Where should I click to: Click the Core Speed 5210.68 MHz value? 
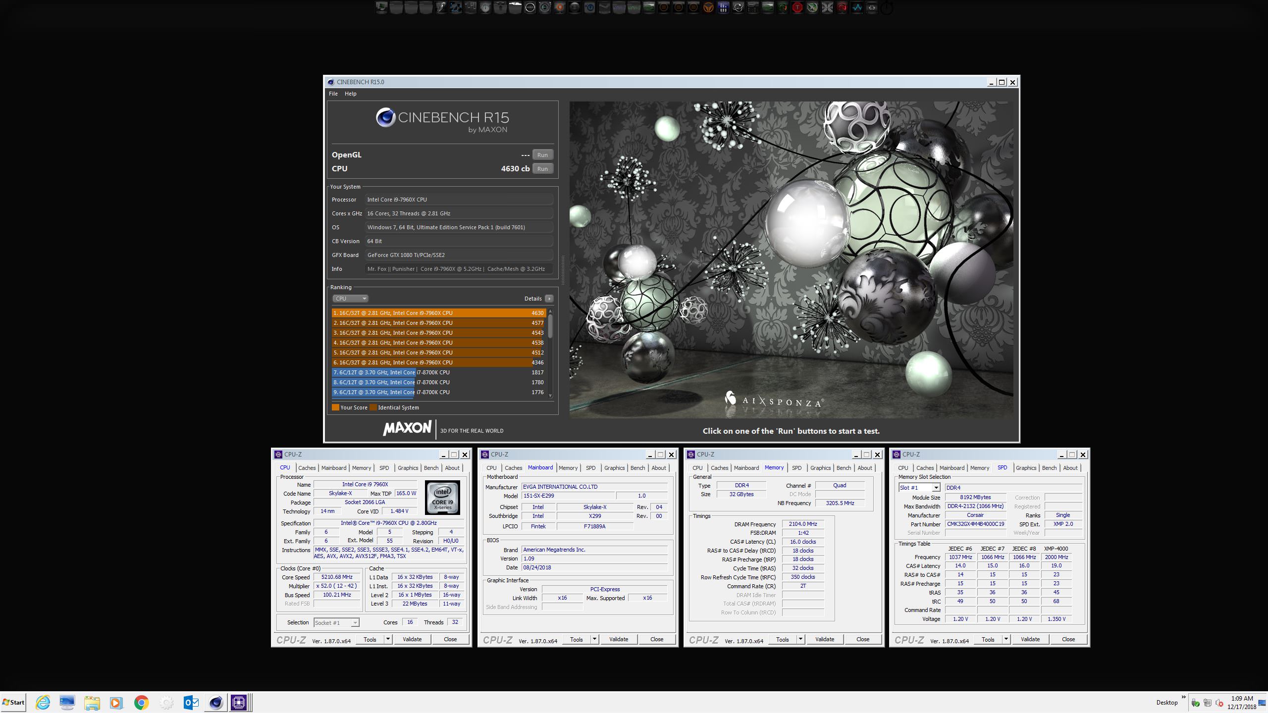337,577
